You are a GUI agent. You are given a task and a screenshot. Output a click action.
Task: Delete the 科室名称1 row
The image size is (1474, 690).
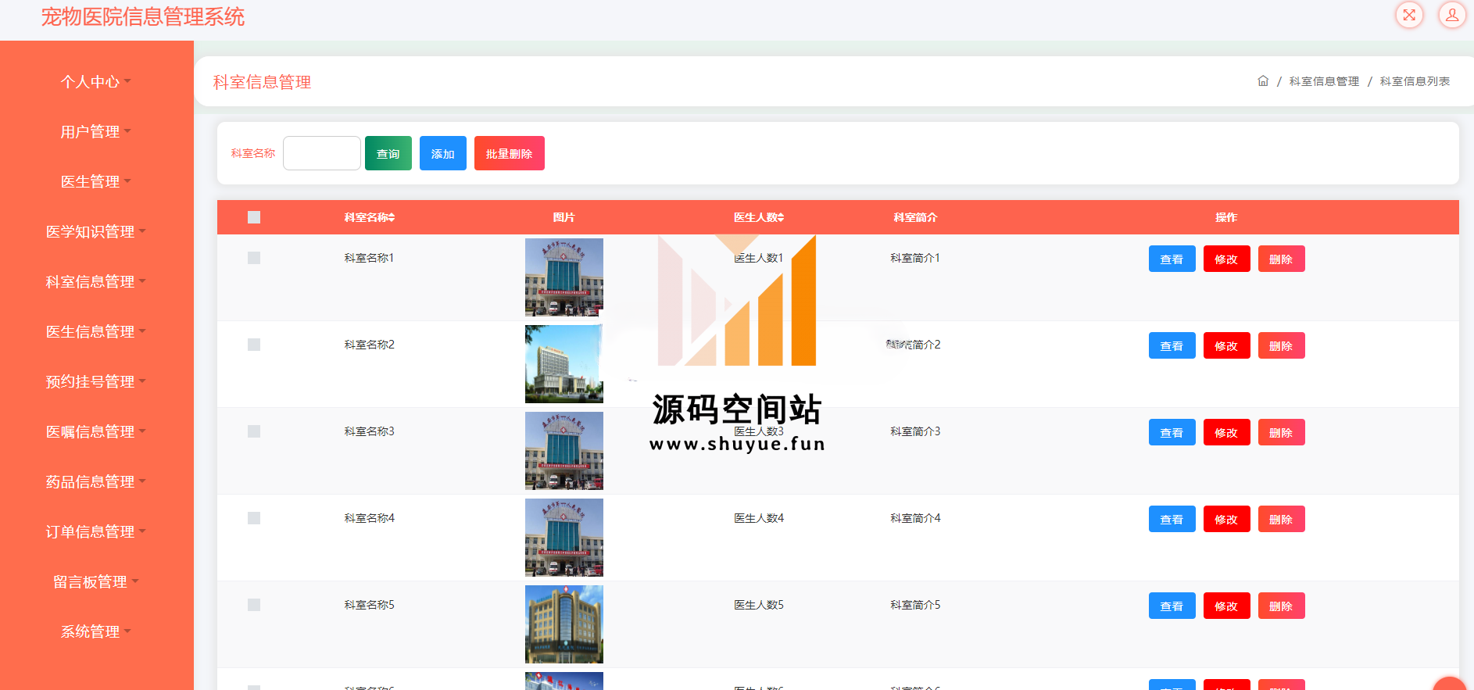point(1282,259)
